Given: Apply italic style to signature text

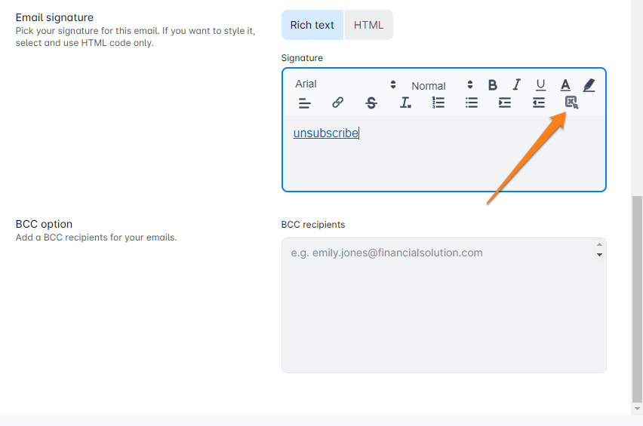Looking at the screenshot, I should [517, 85].
